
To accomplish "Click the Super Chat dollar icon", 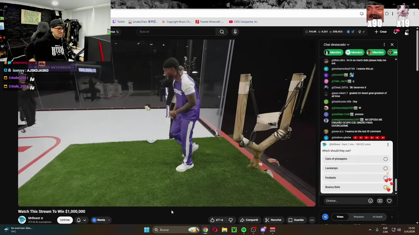I will 380,201.
